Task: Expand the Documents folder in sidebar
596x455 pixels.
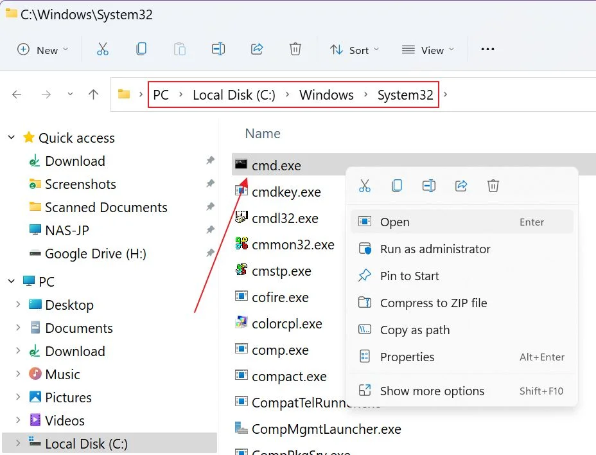Action: coord(18,328)
